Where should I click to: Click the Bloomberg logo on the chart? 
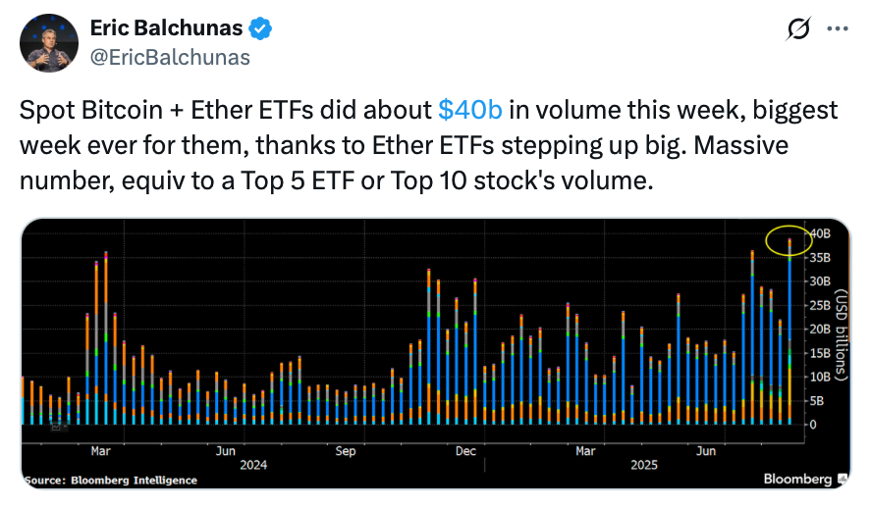[x=797, y=479]
